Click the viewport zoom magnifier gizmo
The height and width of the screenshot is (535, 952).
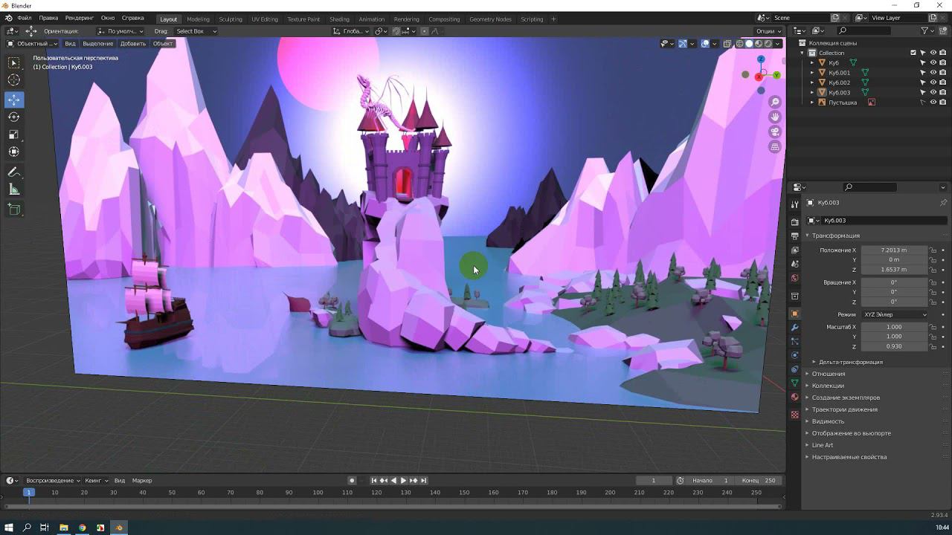[x=775, y=102]
